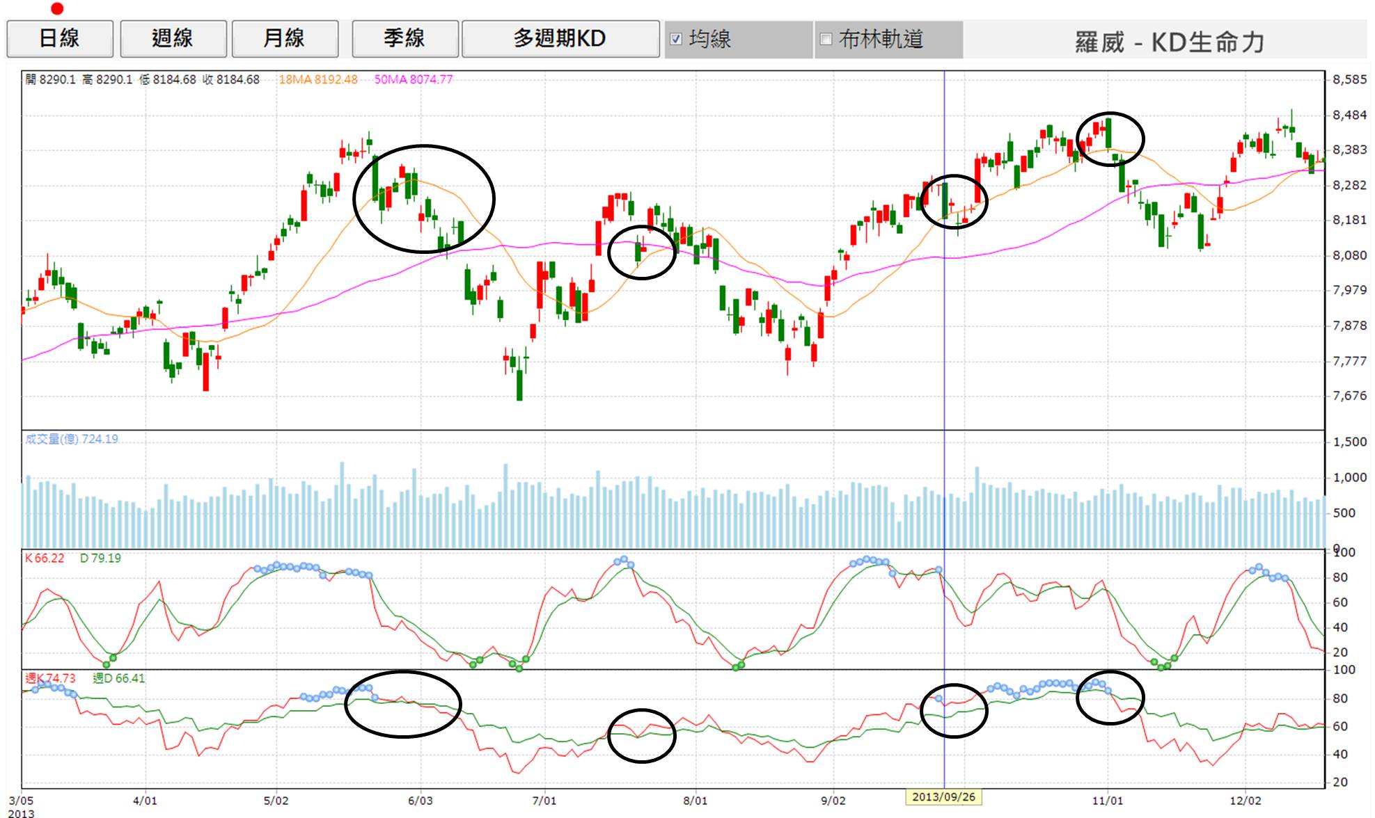The image size is (1375, 818).
Task: Click the 6/03 date axis label
Action: click(420, 801)
